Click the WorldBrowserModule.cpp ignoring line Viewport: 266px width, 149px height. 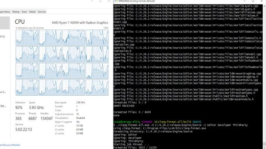[186, 80]
